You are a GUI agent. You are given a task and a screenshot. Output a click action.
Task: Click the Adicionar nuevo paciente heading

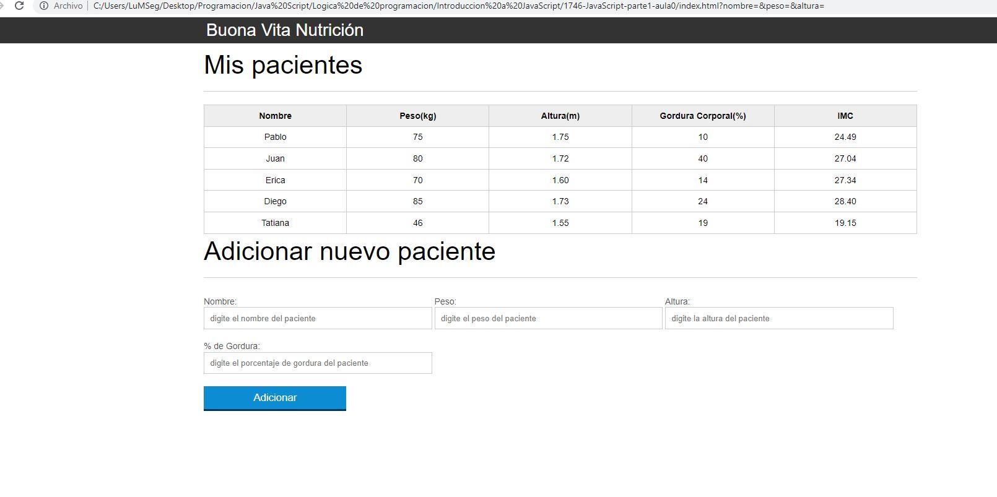pos(350,251)
